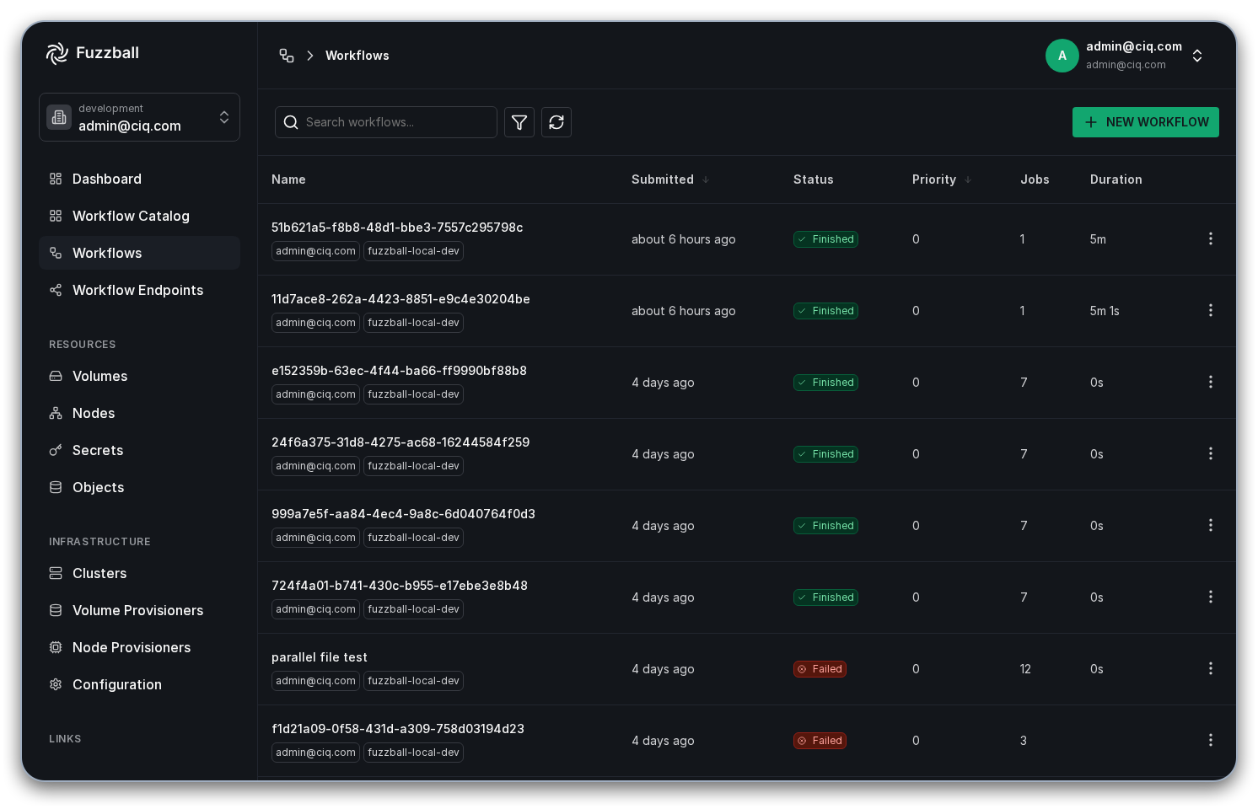Open workflow 51b621a5-f8b8-48d1-bbe3-7557c295798c
This screenshot has height=809, width=1258.
tap(397, 228)
